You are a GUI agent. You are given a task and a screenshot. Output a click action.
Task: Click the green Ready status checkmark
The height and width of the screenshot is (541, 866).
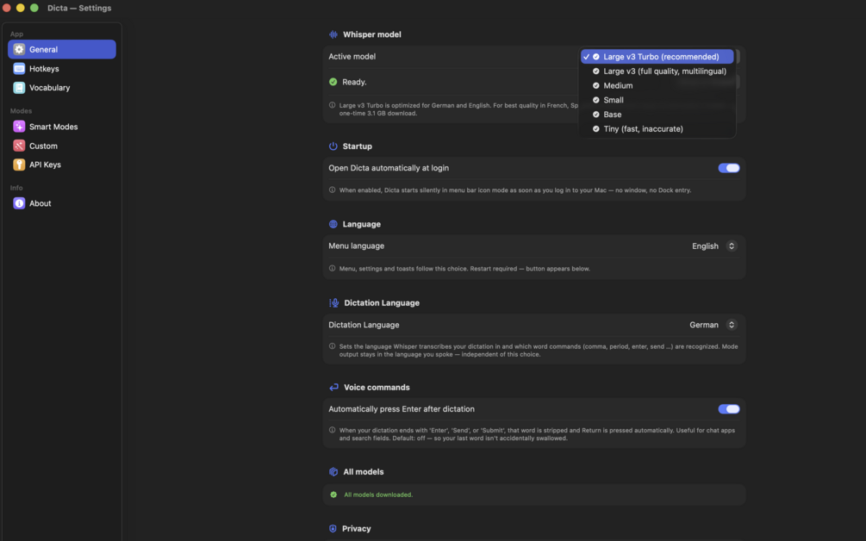(333, 82)
